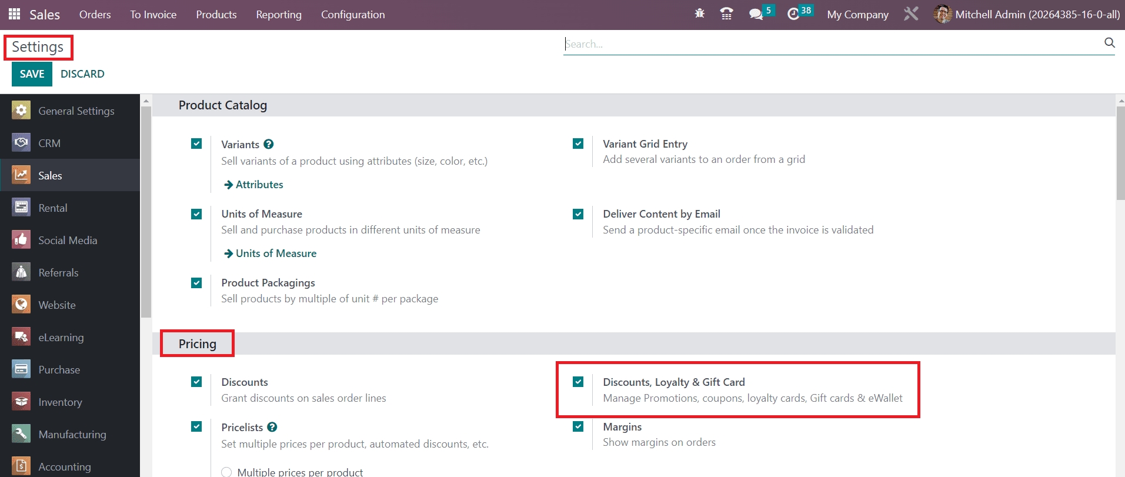1125x477 pixels.
Task: Uncheck the Variants checkbox
Action: [x=196, y=144]
